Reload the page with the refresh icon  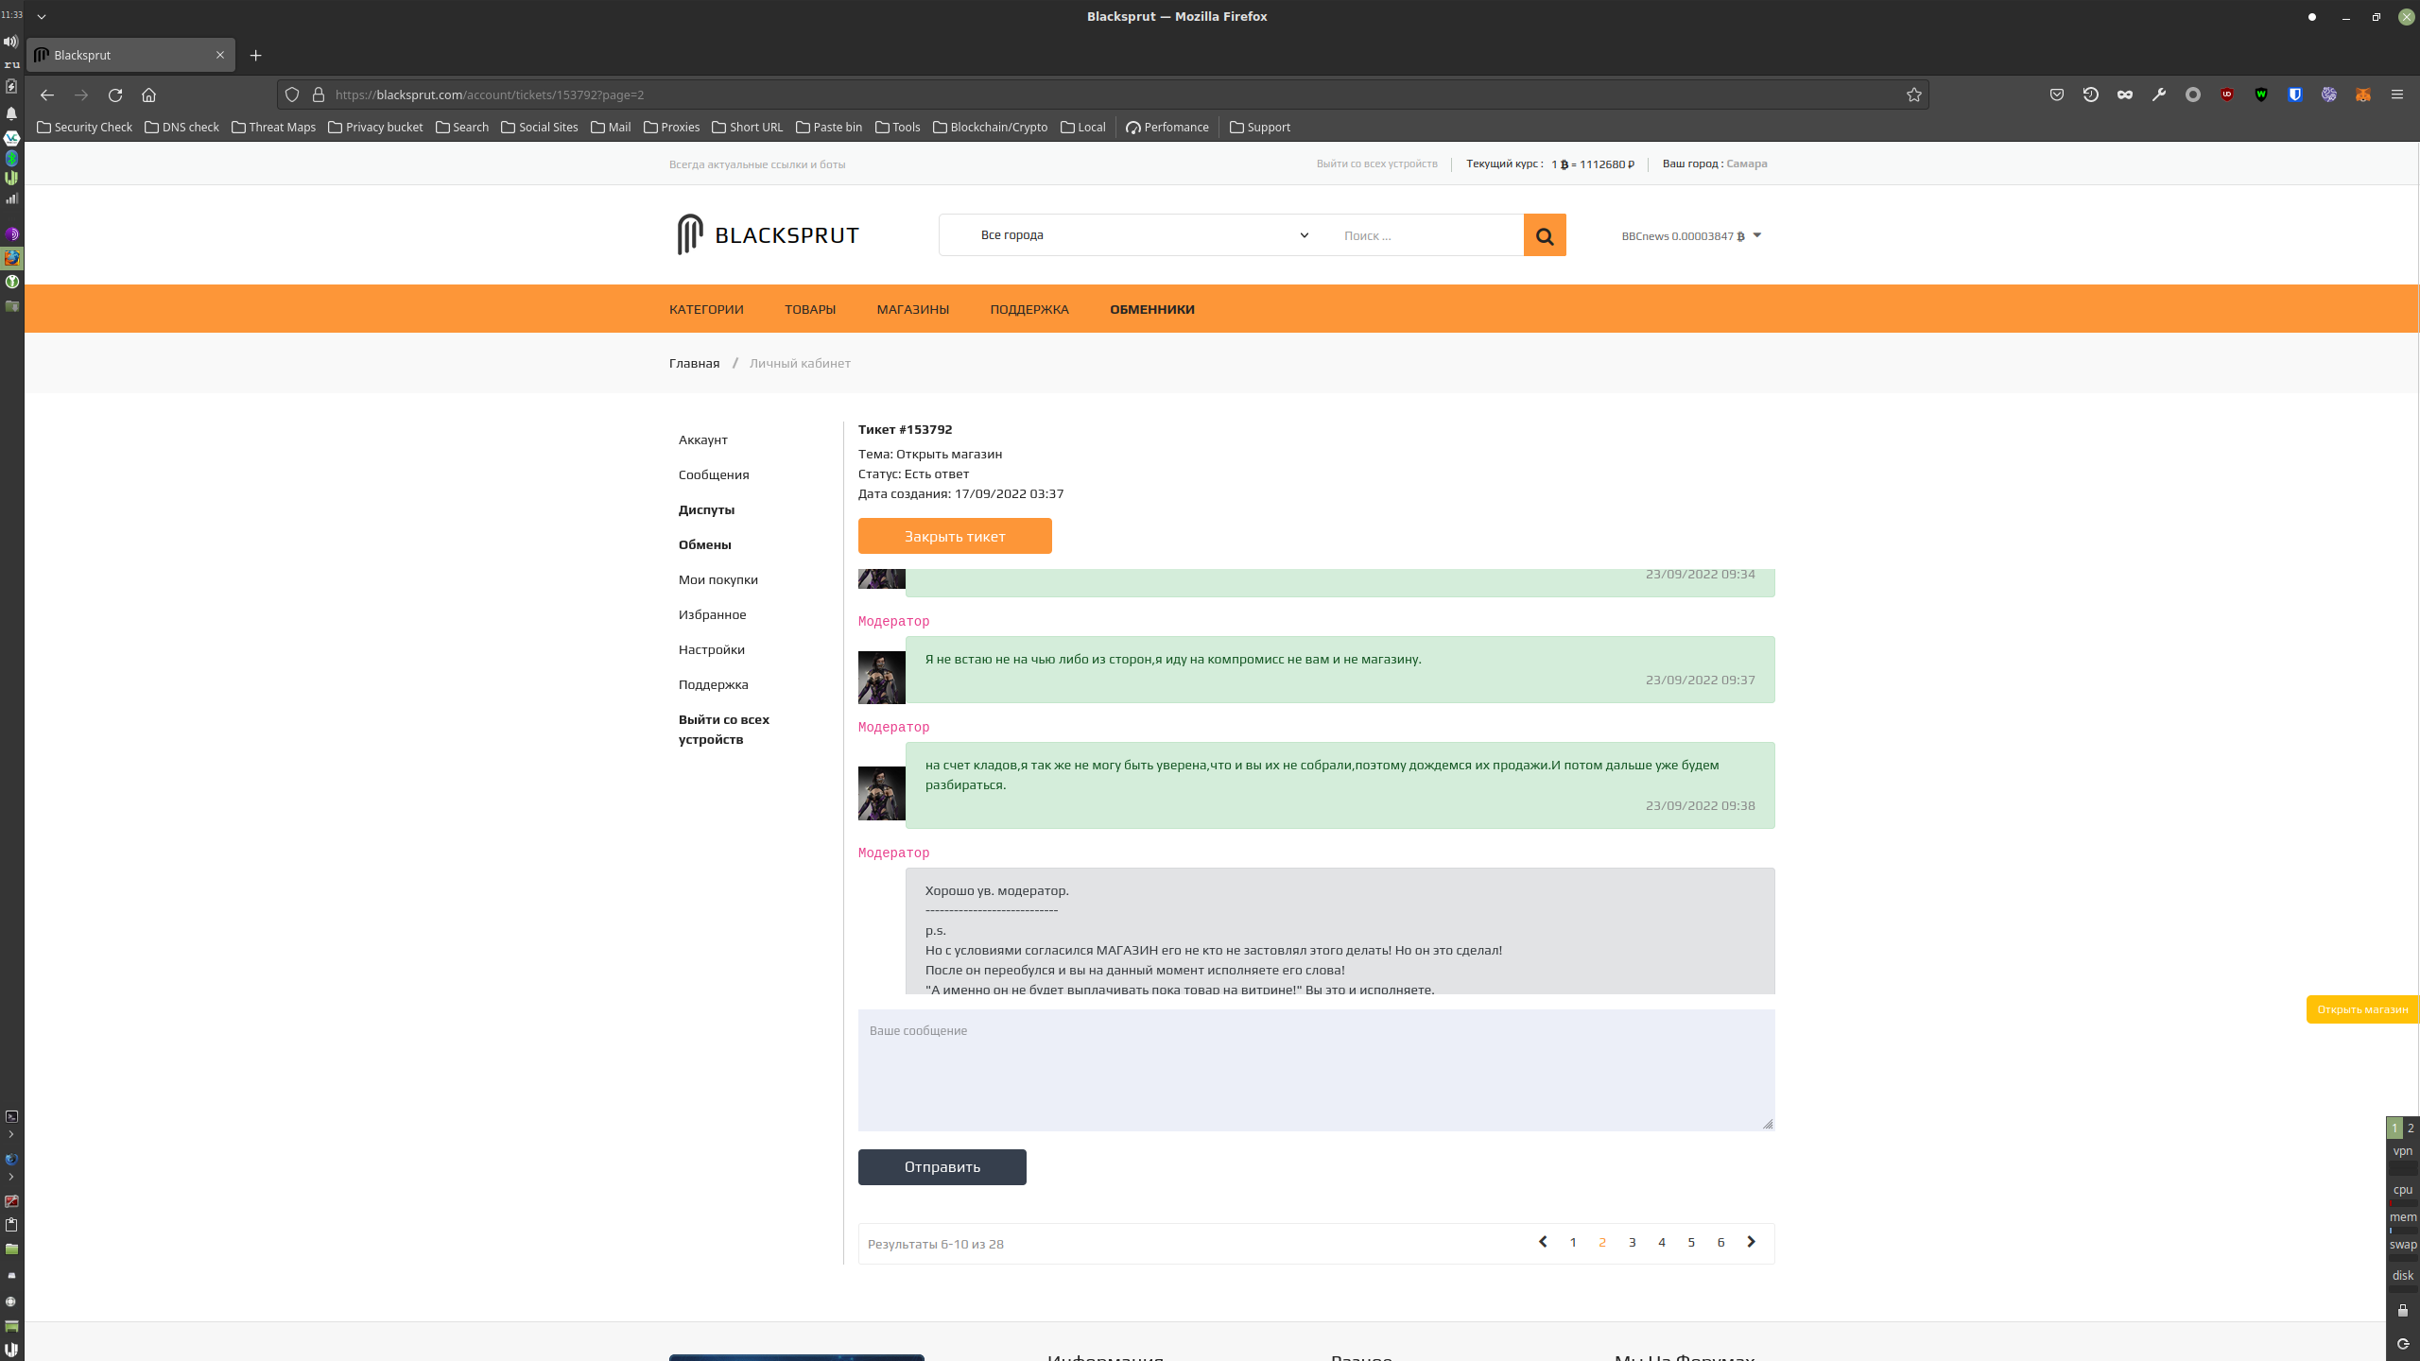click(x=115, y=95)
